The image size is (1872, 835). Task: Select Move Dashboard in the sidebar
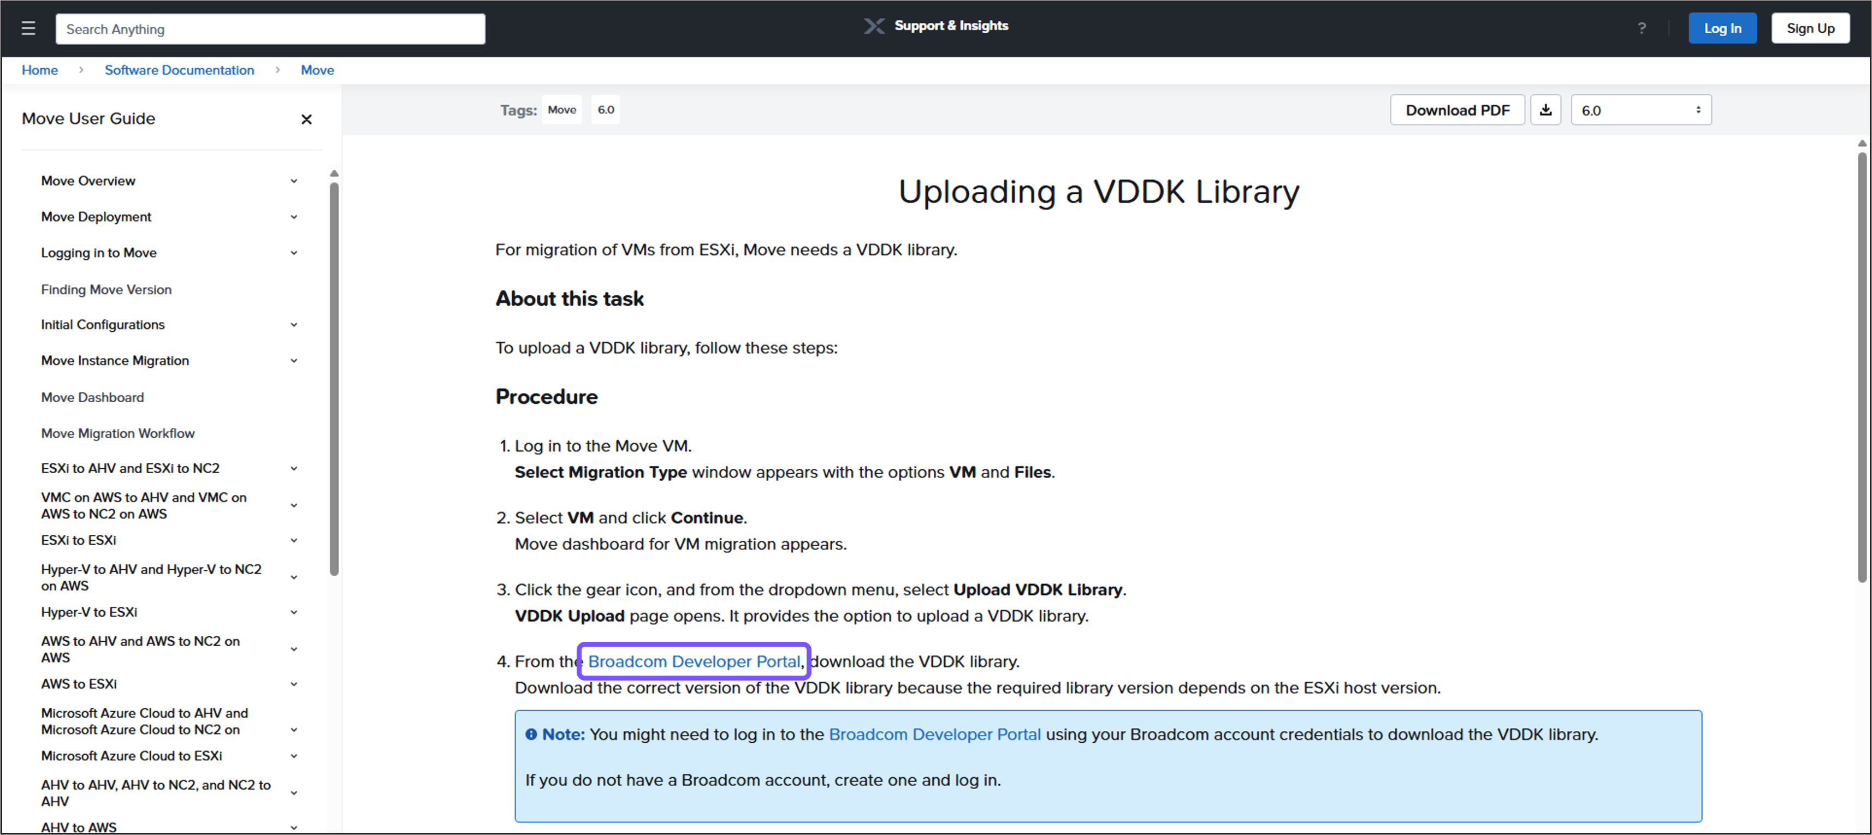(92, 397)
